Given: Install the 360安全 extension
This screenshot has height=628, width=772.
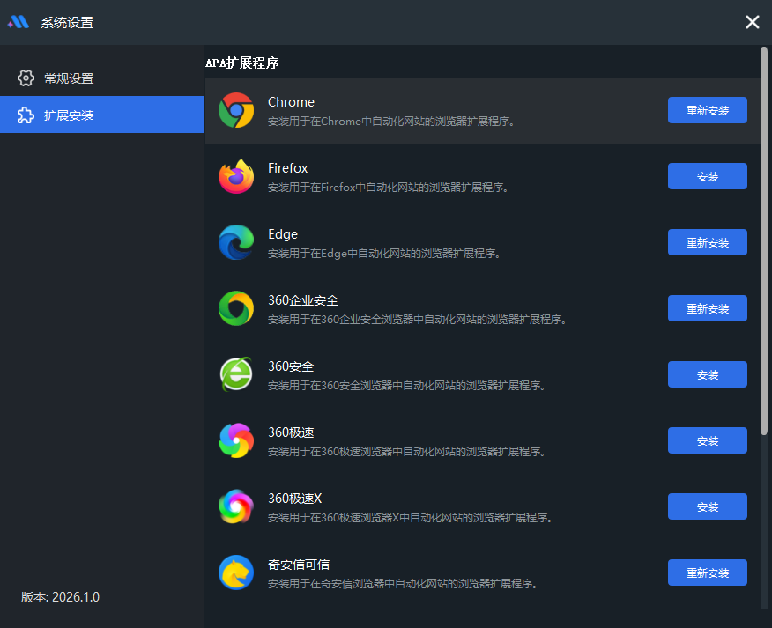Looking at the screenshot, I should pos(708,374).
